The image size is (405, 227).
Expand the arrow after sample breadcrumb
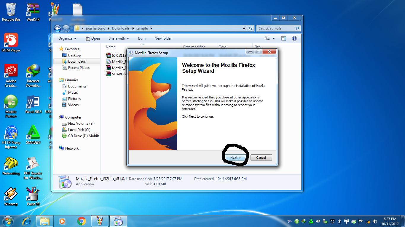[x=151, y=28]
